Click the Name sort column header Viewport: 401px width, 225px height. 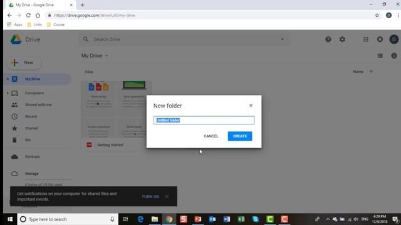[358, 72]
